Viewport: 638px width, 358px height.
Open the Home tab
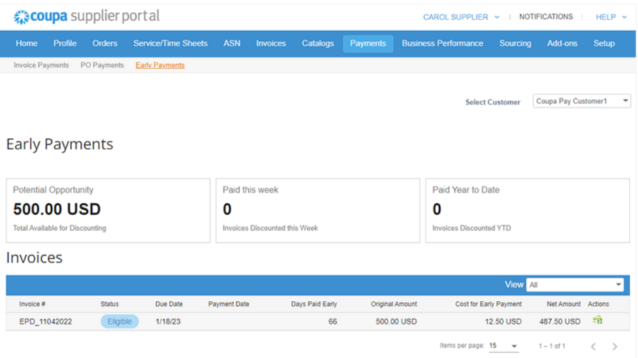27,43
